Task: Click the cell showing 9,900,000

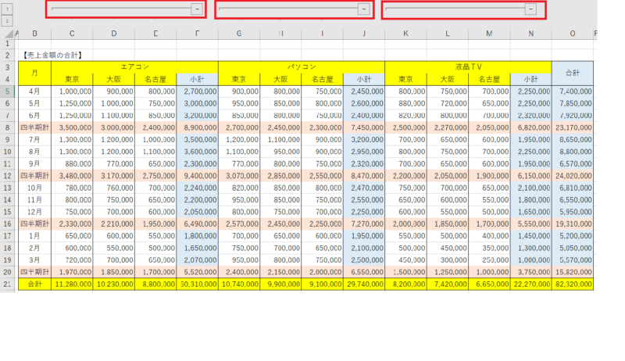Action: (x=280, y=284)
